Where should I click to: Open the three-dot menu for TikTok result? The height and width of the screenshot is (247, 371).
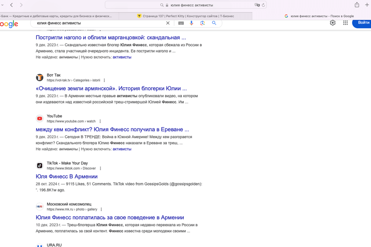pos(100,168)
